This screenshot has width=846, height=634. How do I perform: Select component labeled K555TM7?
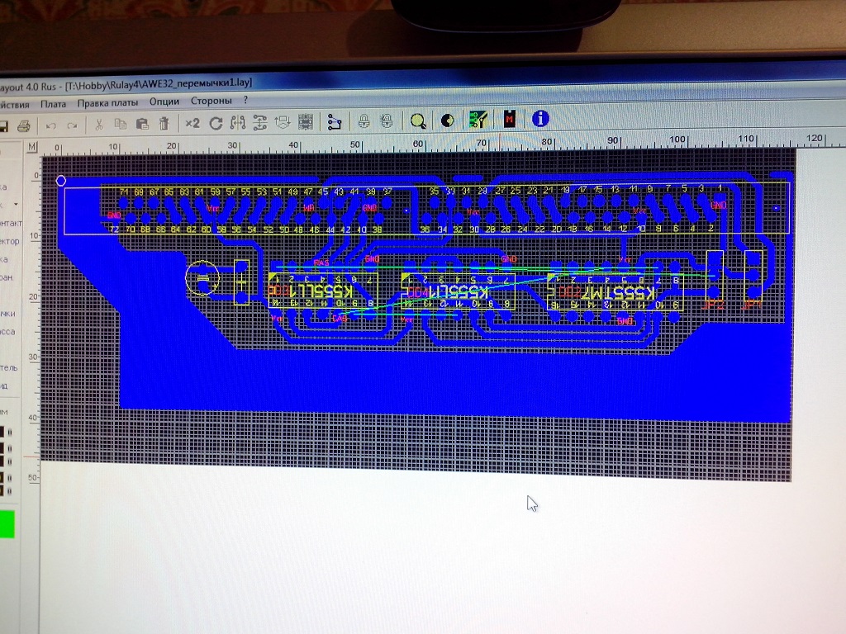(615, 293)
